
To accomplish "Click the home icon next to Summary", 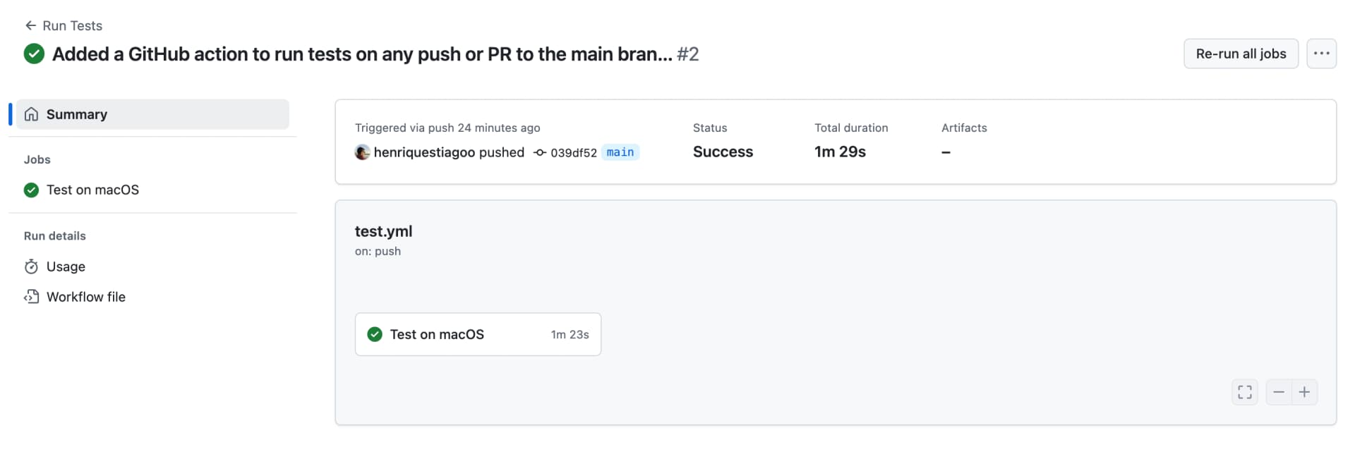I will point(31,114).
